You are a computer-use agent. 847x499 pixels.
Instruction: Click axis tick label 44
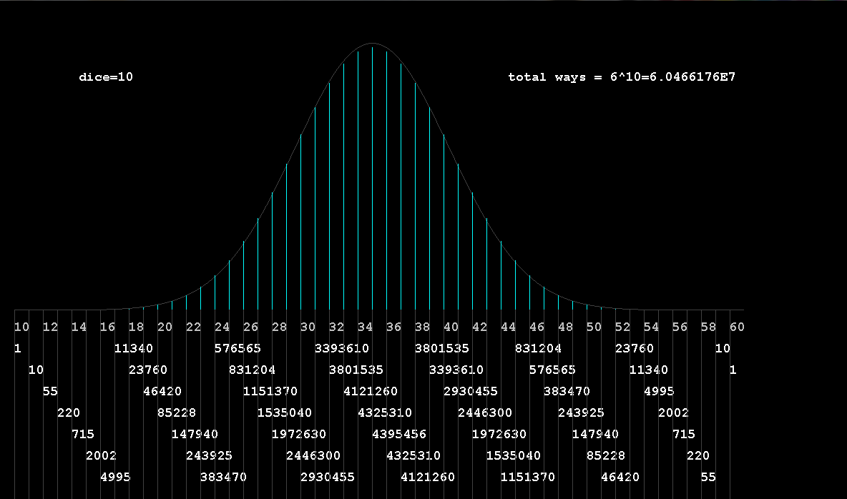coord(508,327)
